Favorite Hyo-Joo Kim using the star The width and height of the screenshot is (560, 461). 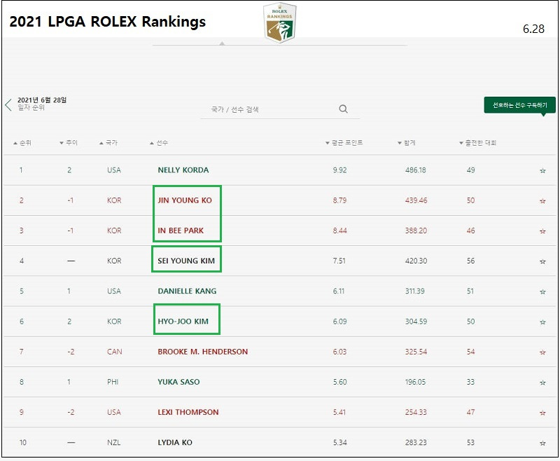tap(542, 322)
